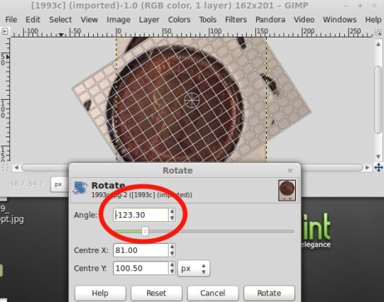The image size is (384, 302).
Task: Click the Angle input field
Action: click(x=140, y=215)
